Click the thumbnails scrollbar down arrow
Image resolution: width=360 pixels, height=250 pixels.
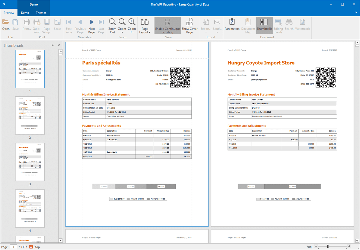[x=61, y=240]
